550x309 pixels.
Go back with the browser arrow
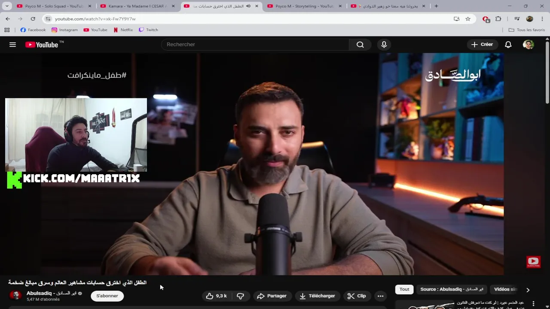pyautogui.click(x=8, y=19)
